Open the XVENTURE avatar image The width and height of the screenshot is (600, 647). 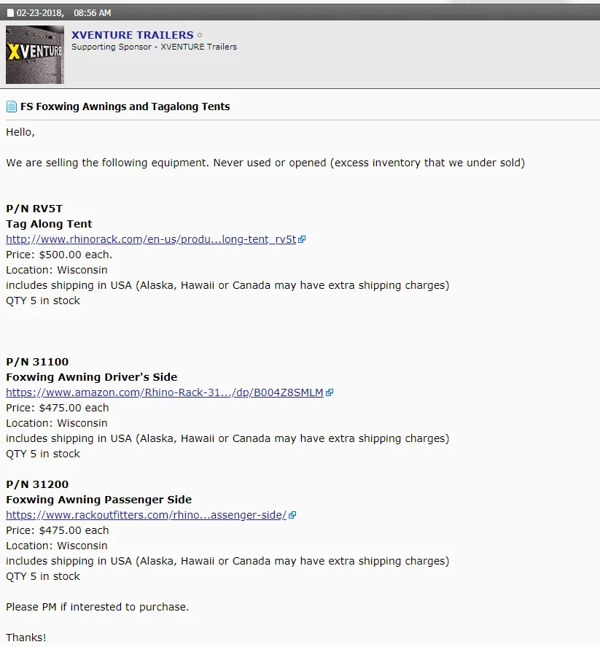[x=35, y=55]
